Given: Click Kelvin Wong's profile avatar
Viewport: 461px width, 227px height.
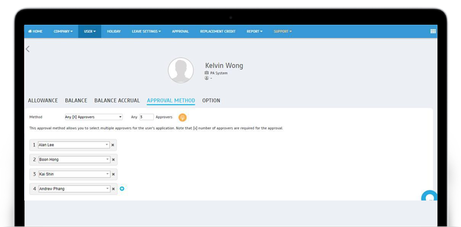Looking at the screenshot, I should coord(181,70).
